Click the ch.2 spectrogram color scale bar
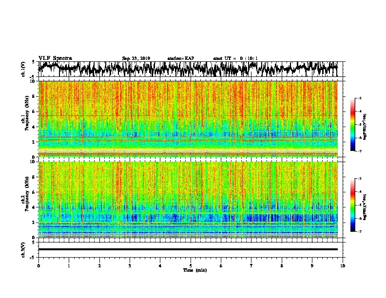Screen dimensions: 386x298 point(352,205)
